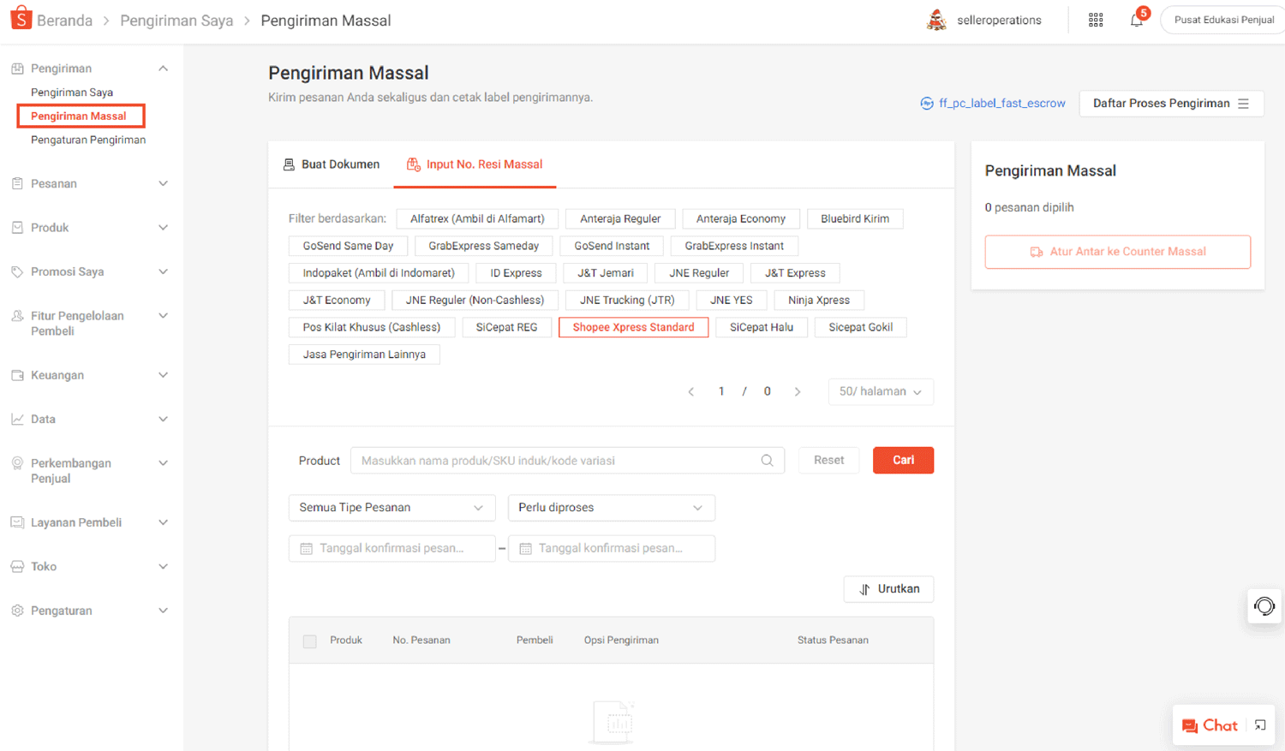Open notifications bell icon
This screenshot has width=1285, height=751.
pyautogui.click(x=1136, y=20)
